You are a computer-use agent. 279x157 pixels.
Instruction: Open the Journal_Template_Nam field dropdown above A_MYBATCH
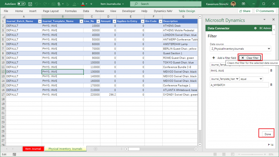(225, 79)
